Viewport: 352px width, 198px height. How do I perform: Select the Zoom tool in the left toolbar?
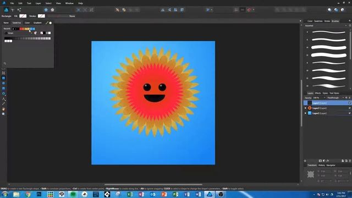[x=3, y=114]
